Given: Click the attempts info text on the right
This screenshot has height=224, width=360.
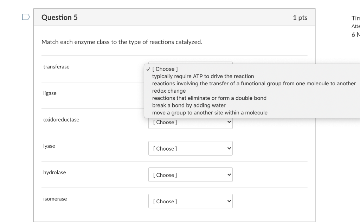Looking at the screenshot, I should coord(355,26).
